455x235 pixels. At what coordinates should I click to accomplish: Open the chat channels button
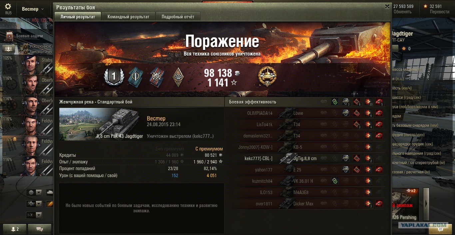40,229
